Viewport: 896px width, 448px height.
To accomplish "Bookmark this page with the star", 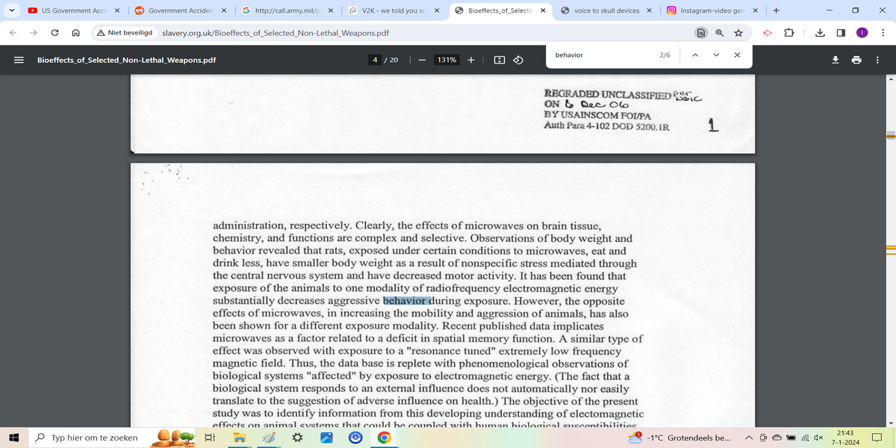I will [x=738, y=33].
